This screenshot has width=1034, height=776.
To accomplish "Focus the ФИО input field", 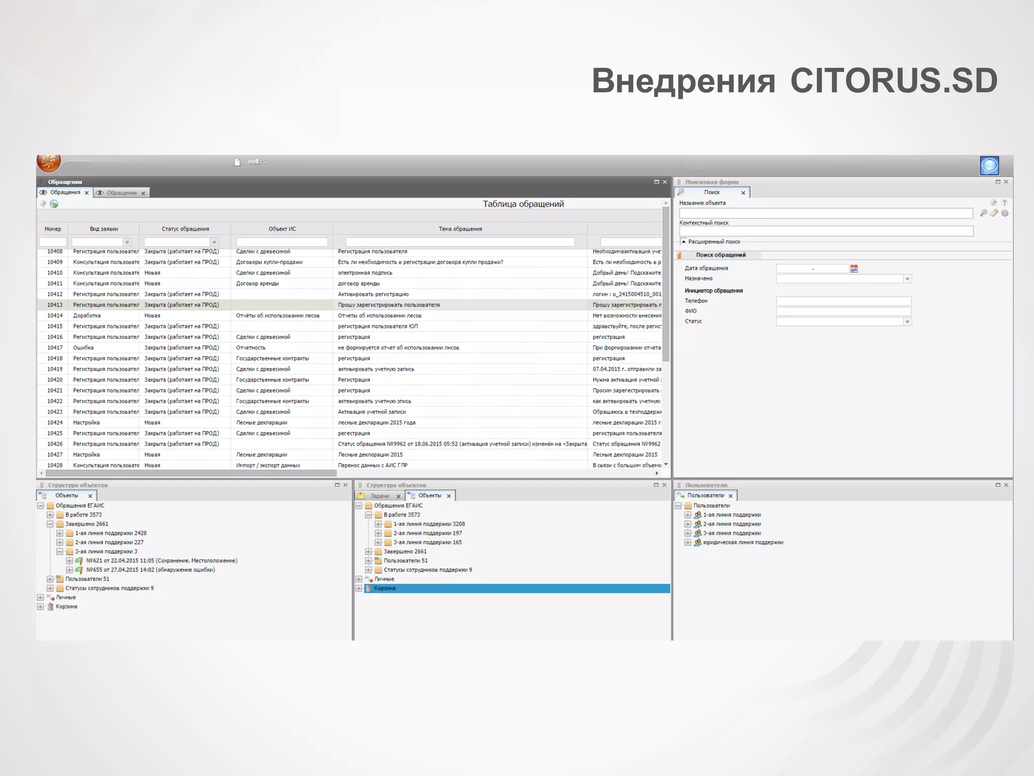I will coord(844,311).
